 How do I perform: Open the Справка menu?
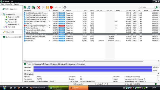(x=16, y=4)
